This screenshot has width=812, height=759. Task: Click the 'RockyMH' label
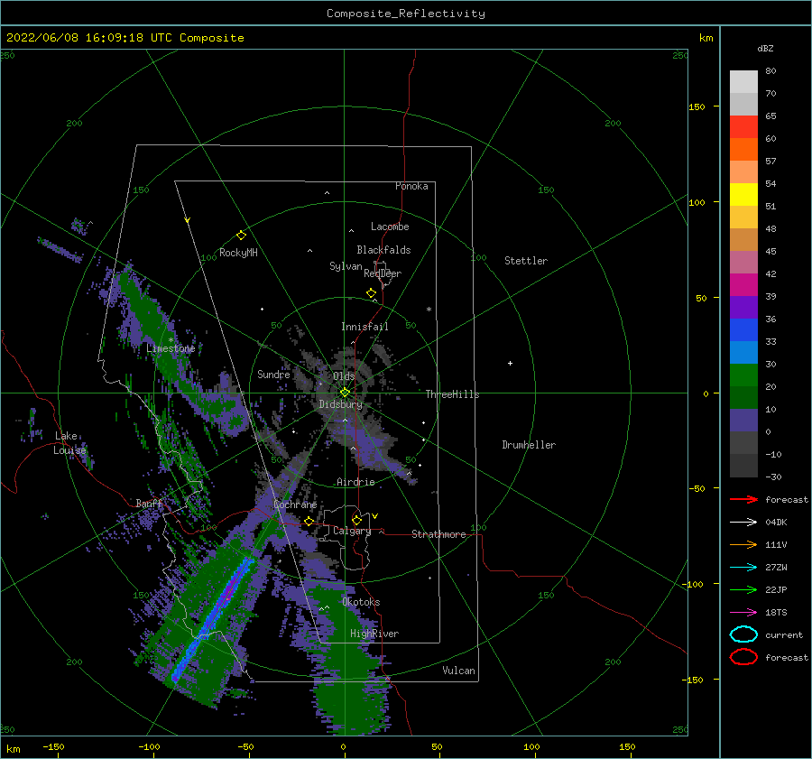tap(238, 253)
